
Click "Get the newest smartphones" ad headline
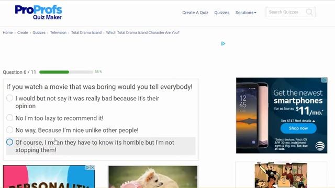pyautogui.click(x=298, y=97)
